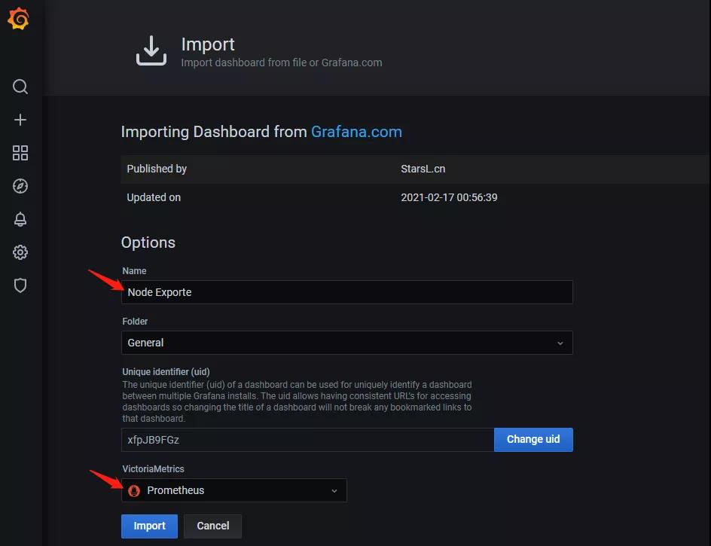Open the Grafana home logo

tap(19, 19)
